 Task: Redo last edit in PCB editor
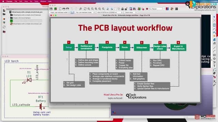[x=76, y=9]
